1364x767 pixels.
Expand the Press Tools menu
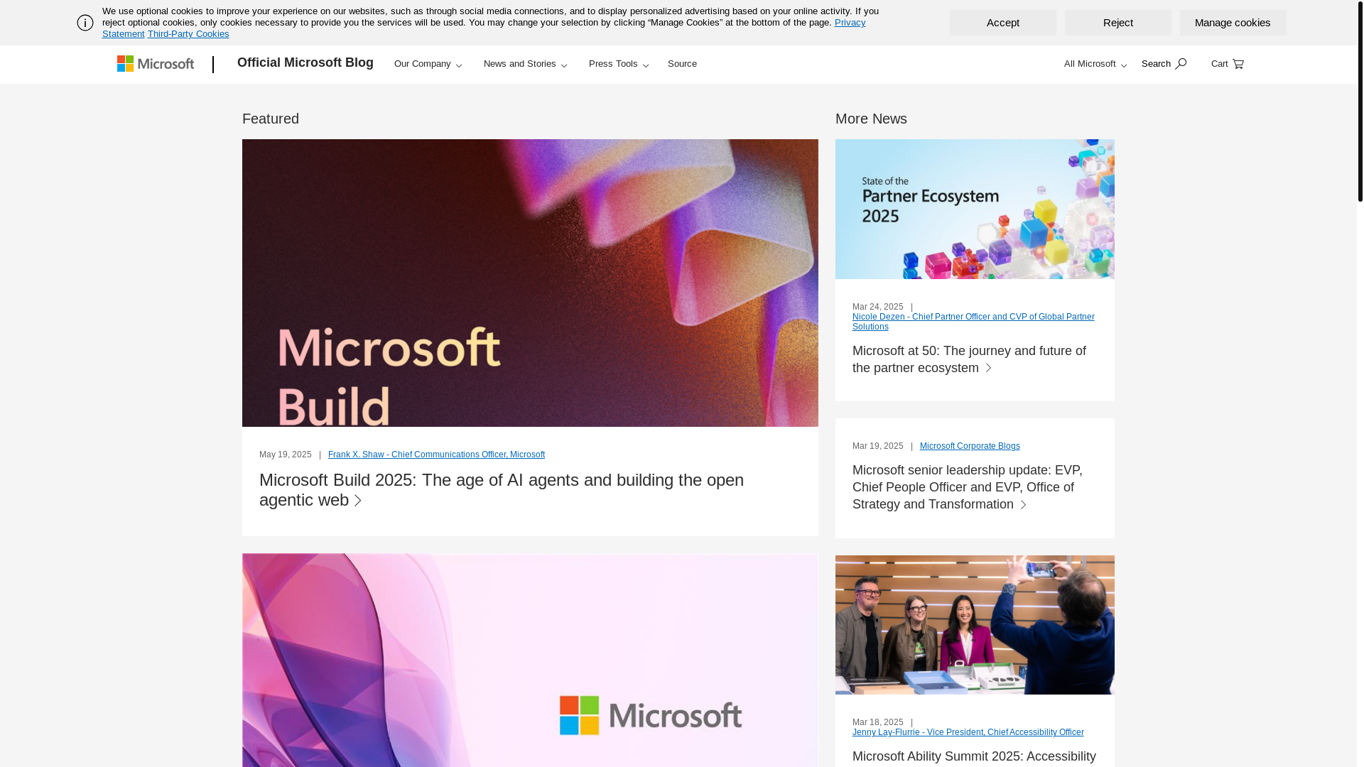pyautogui.click(x=619, y=64)
